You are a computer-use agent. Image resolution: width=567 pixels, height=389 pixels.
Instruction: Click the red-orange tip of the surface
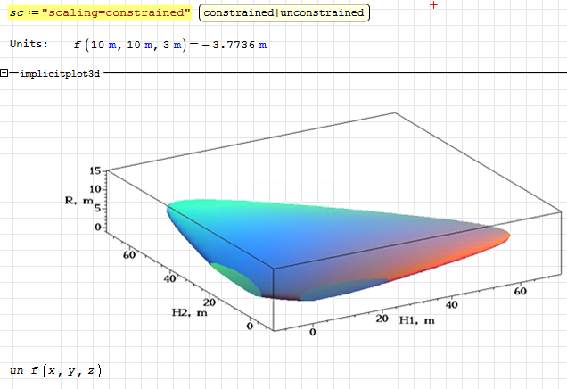[x=497, y=236]
